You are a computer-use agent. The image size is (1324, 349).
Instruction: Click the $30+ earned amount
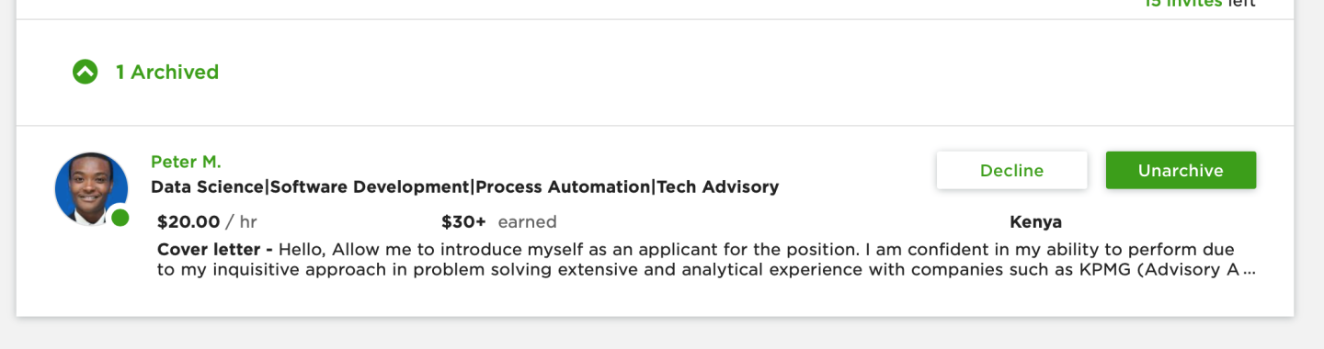pos(463,221)
